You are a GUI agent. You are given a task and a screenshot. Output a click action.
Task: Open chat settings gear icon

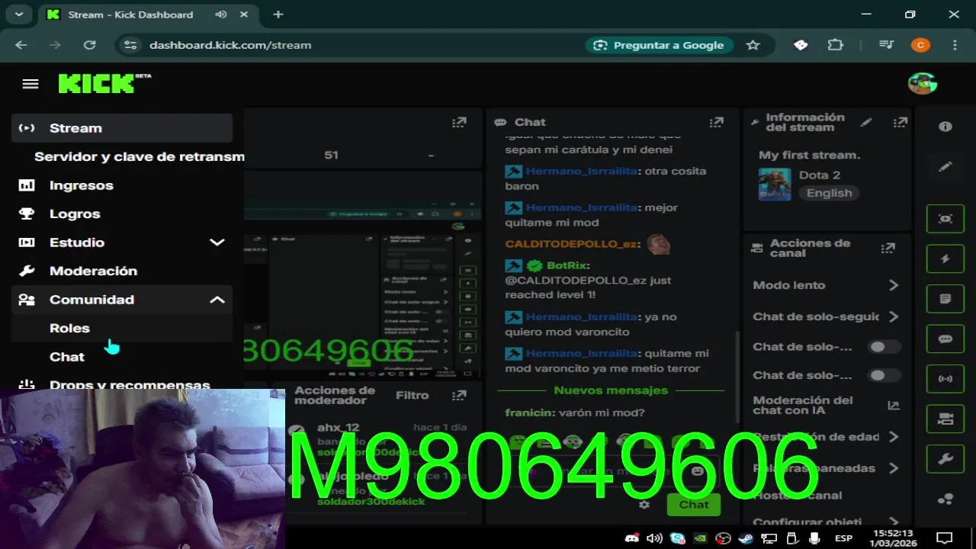644,504
